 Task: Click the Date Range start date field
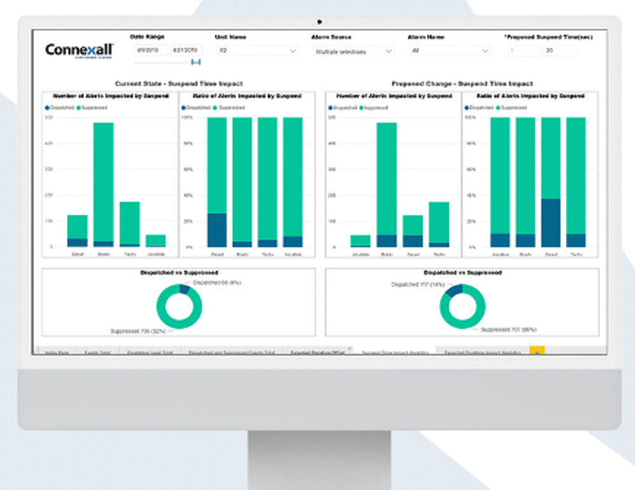coord(150,50)
